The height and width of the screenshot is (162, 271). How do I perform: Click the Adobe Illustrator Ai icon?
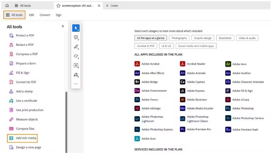click(x=183, y=99)
